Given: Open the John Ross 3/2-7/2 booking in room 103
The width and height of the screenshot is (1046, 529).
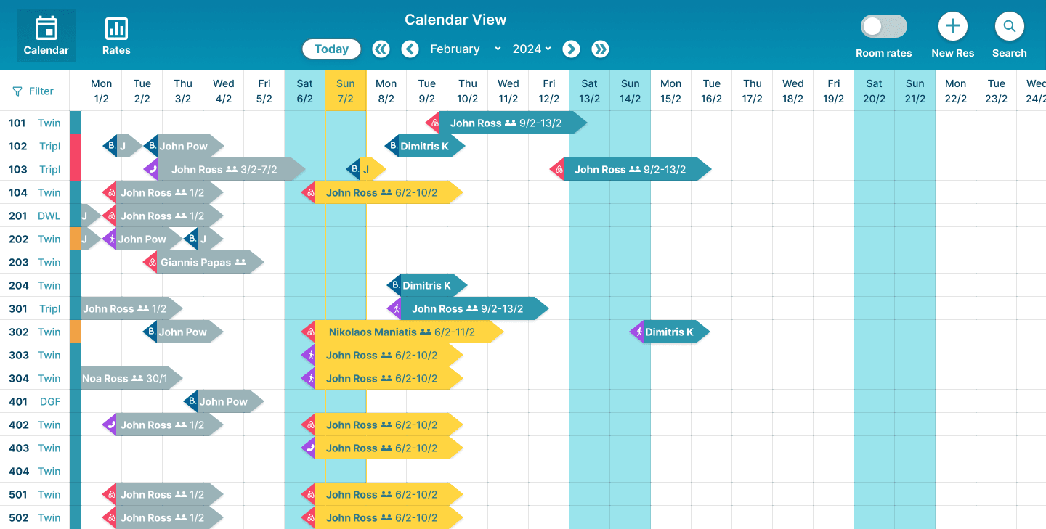Looking at the screenshot, I should pos(224,169).
